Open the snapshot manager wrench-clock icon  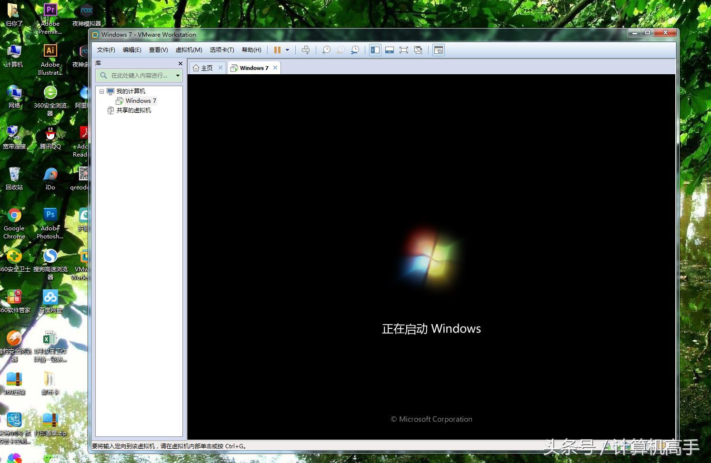[355, 50]
